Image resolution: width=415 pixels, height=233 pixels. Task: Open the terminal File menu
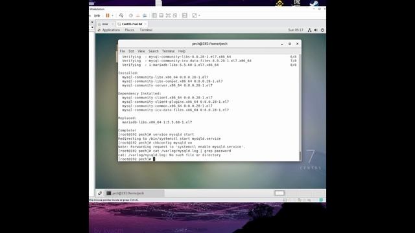tap(123, 51)
